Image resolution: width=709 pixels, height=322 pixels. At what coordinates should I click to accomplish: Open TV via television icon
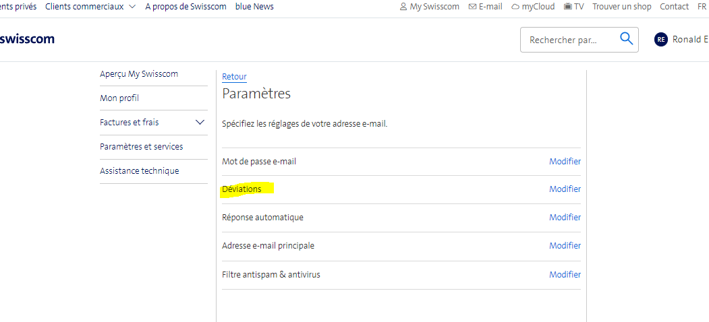coord(568,7)
